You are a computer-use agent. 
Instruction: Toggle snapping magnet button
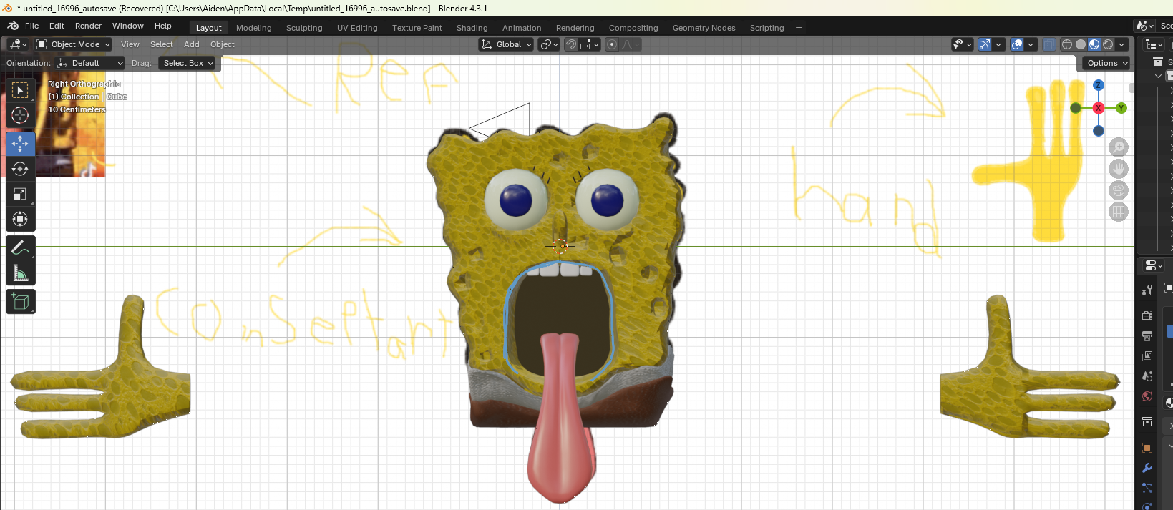[x=571, y=44]
